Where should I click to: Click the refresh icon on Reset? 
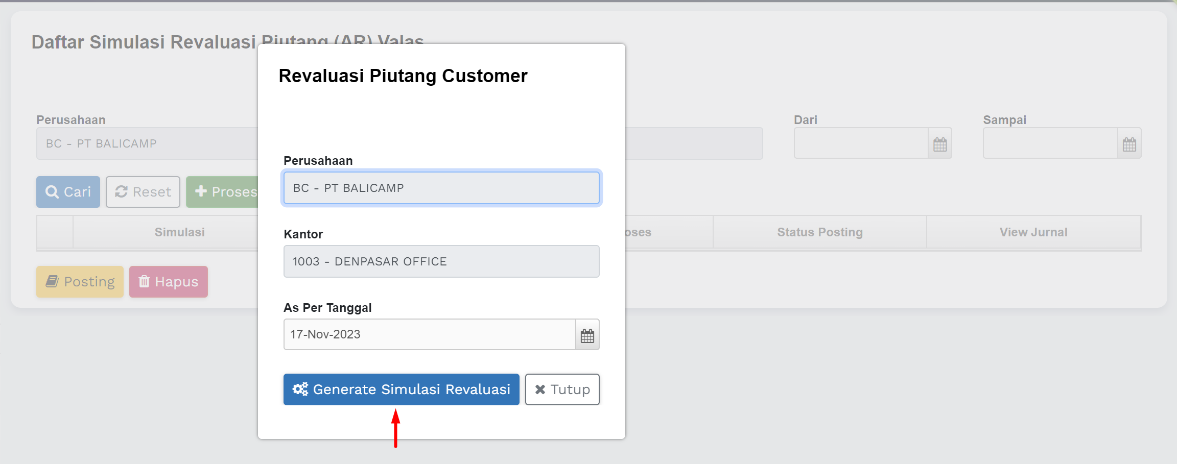click(x=122, y=192)
